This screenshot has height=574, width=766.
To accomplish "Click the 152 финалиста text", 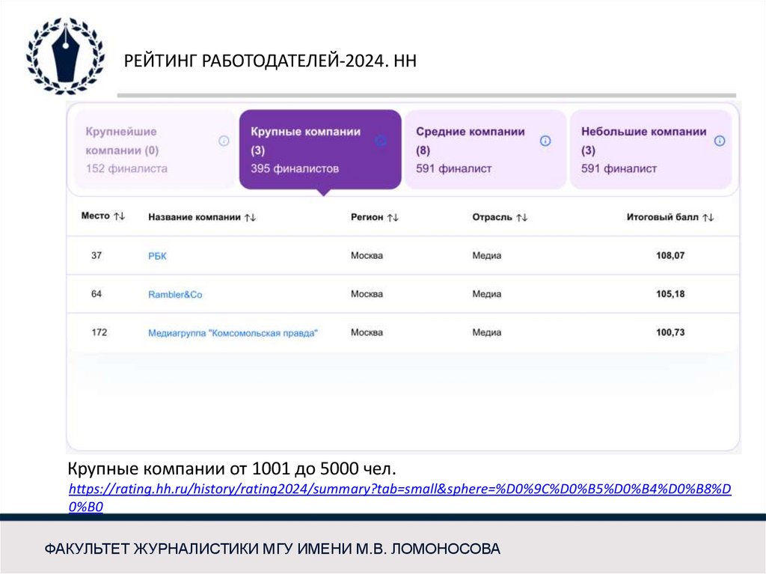I will [126, 168].
